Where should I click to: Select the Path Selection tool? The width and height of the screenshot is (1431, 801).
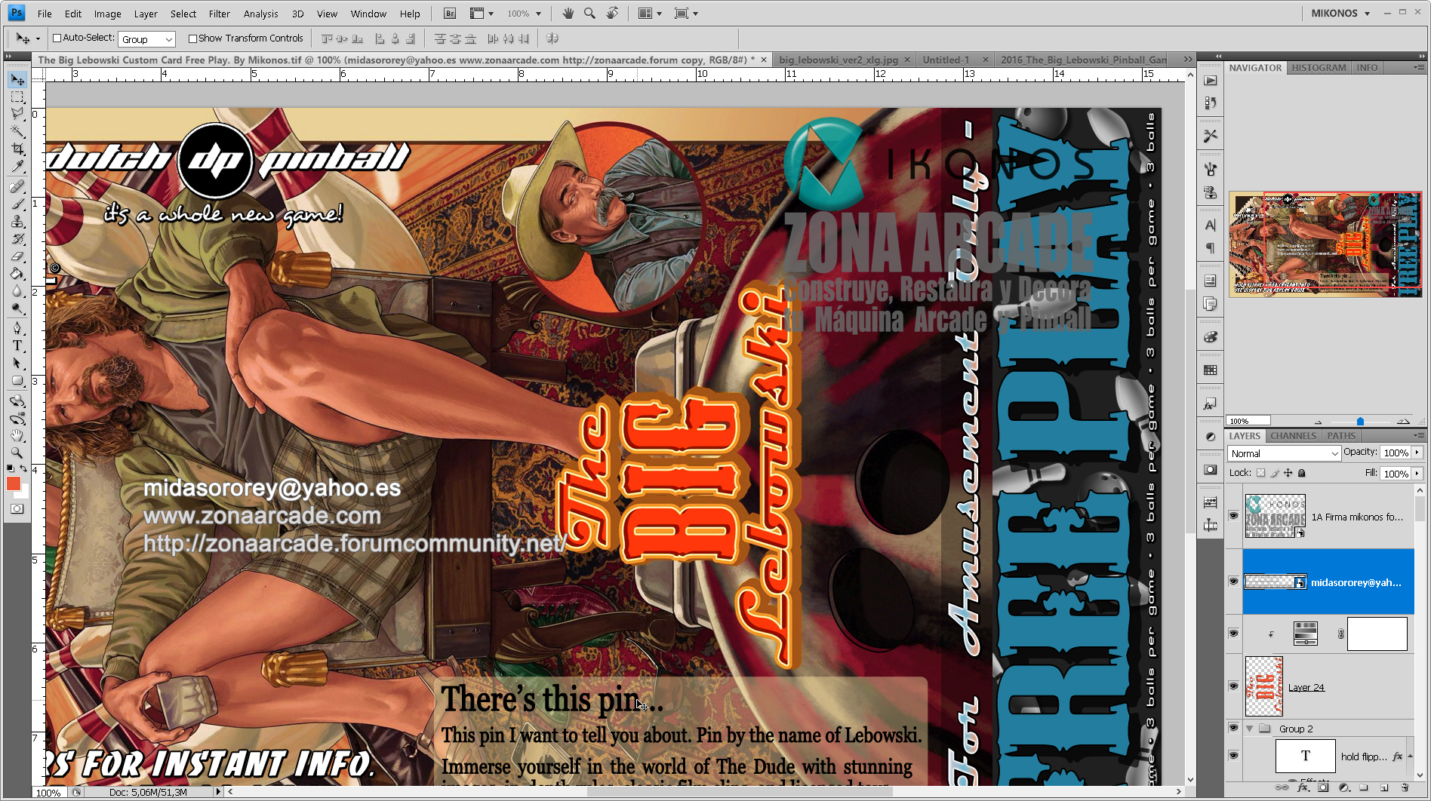[x=17, y=363]
